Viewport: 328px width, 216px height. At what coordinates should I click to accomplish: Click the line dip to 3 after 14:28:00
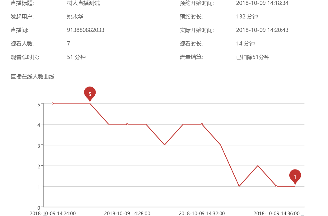[164, 145]
